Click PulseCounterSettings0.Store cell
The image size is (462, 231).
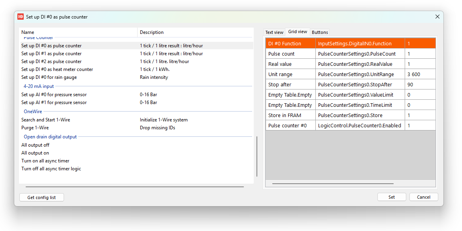click(x=360, y=115)
